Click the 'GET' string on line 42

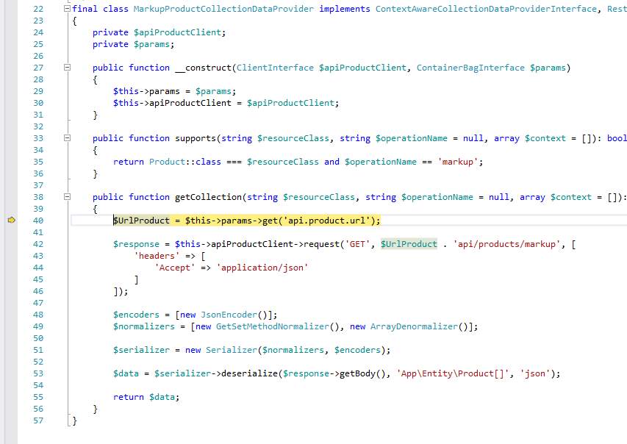click(357, 244)
